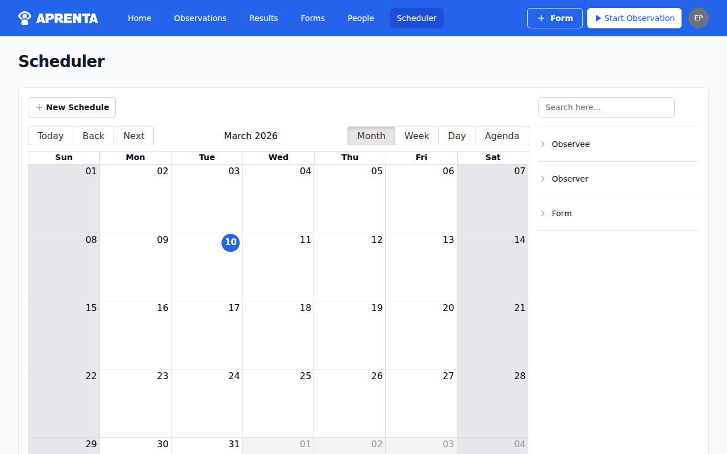
Task: Open the Forms page from navigation
Action: coord(313,18)
